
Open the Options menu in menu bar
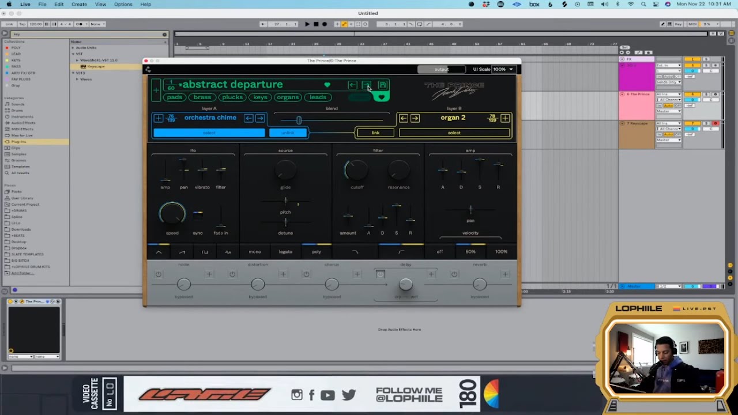(x=123, y=4)
